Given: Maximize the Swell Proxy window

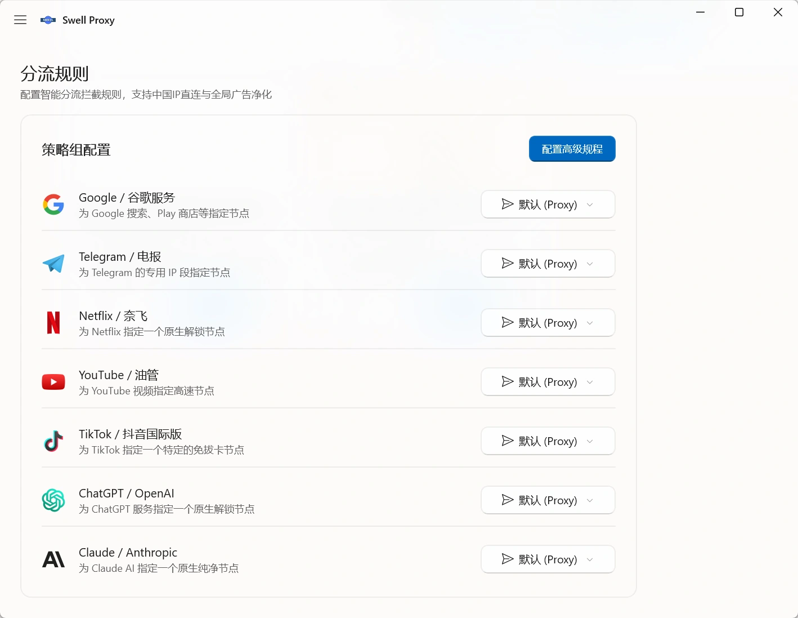Looking at the screenshot, I should click(739, 12).
